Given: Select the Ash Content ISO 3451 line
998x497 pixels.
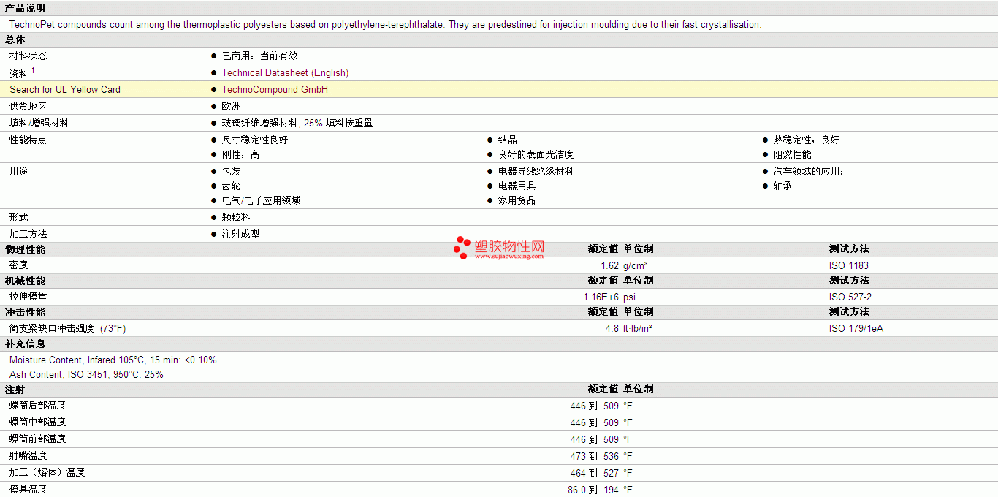Looking at the screenshot, I should pos(86,375).
